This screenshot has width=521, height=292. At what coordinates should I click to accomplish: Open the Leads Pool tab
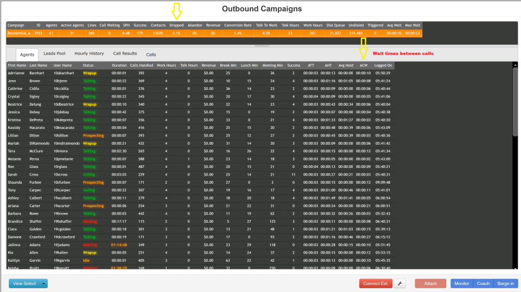54,54
